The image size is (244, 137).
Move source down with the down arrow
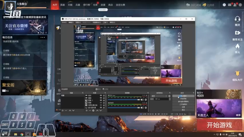pos(101,111)
